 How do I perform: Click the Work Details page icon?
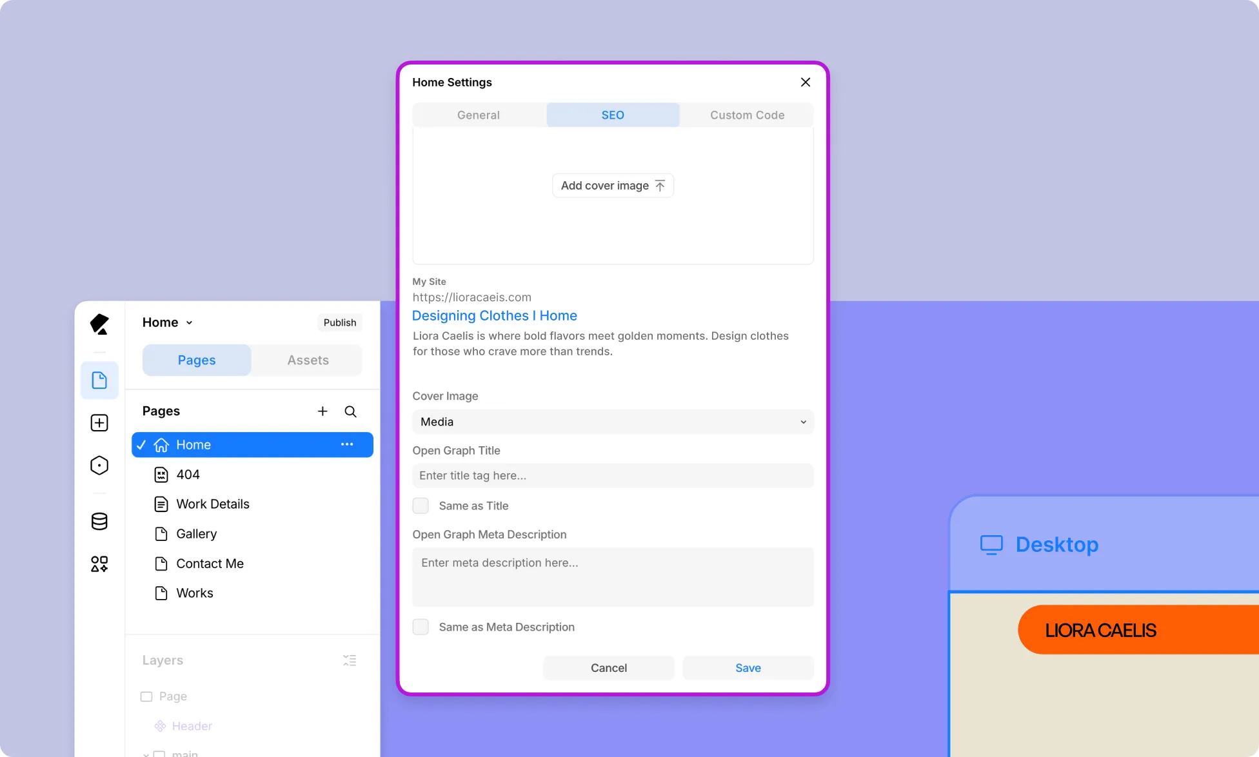pos(161,504)
